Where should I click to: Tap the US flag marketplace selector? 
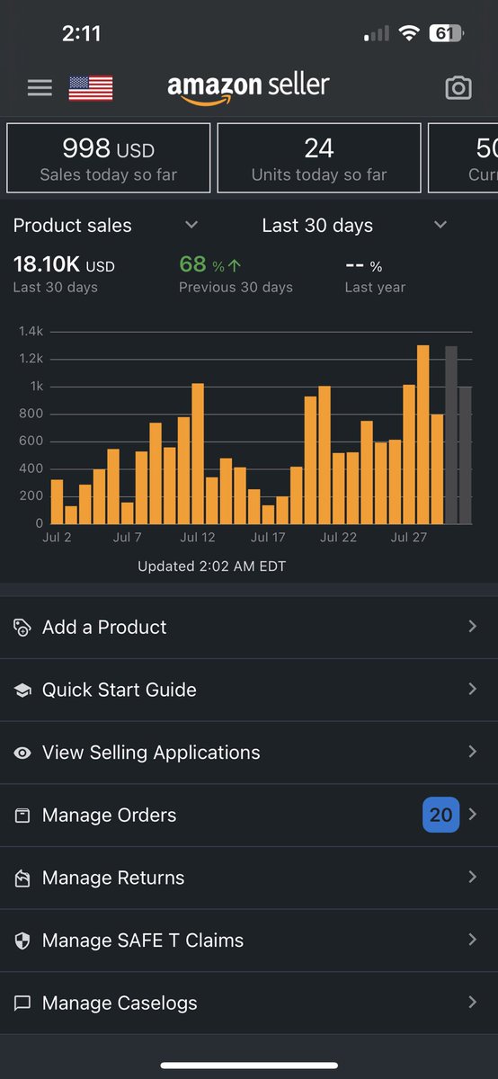point(91,88)
